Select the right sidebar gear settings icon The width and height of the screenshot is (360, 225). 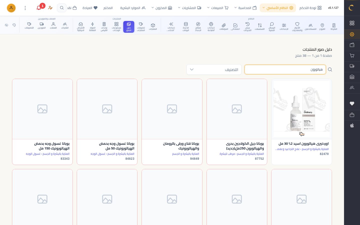tap(352, 34)
